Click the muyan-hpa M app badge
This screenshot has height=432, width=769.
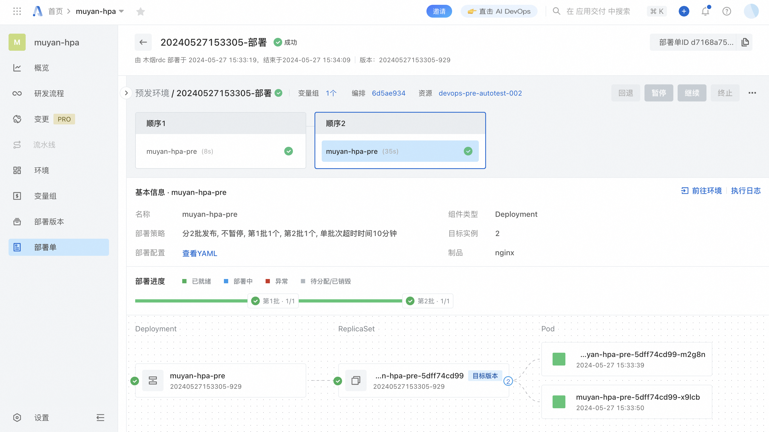(x=17, y=42)
